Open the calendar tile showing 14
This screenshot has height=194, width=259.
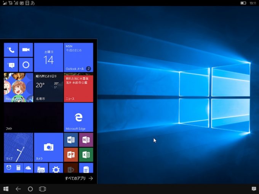[x=49, y=57]
